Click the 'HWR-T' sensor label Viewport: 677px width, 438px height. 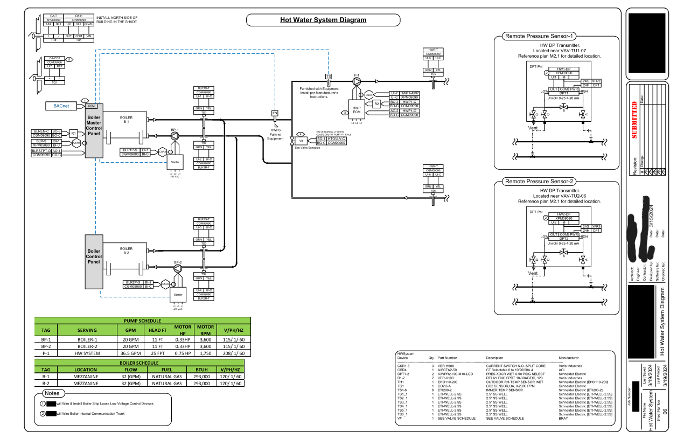pyautogui.click(x=432, y=166)
